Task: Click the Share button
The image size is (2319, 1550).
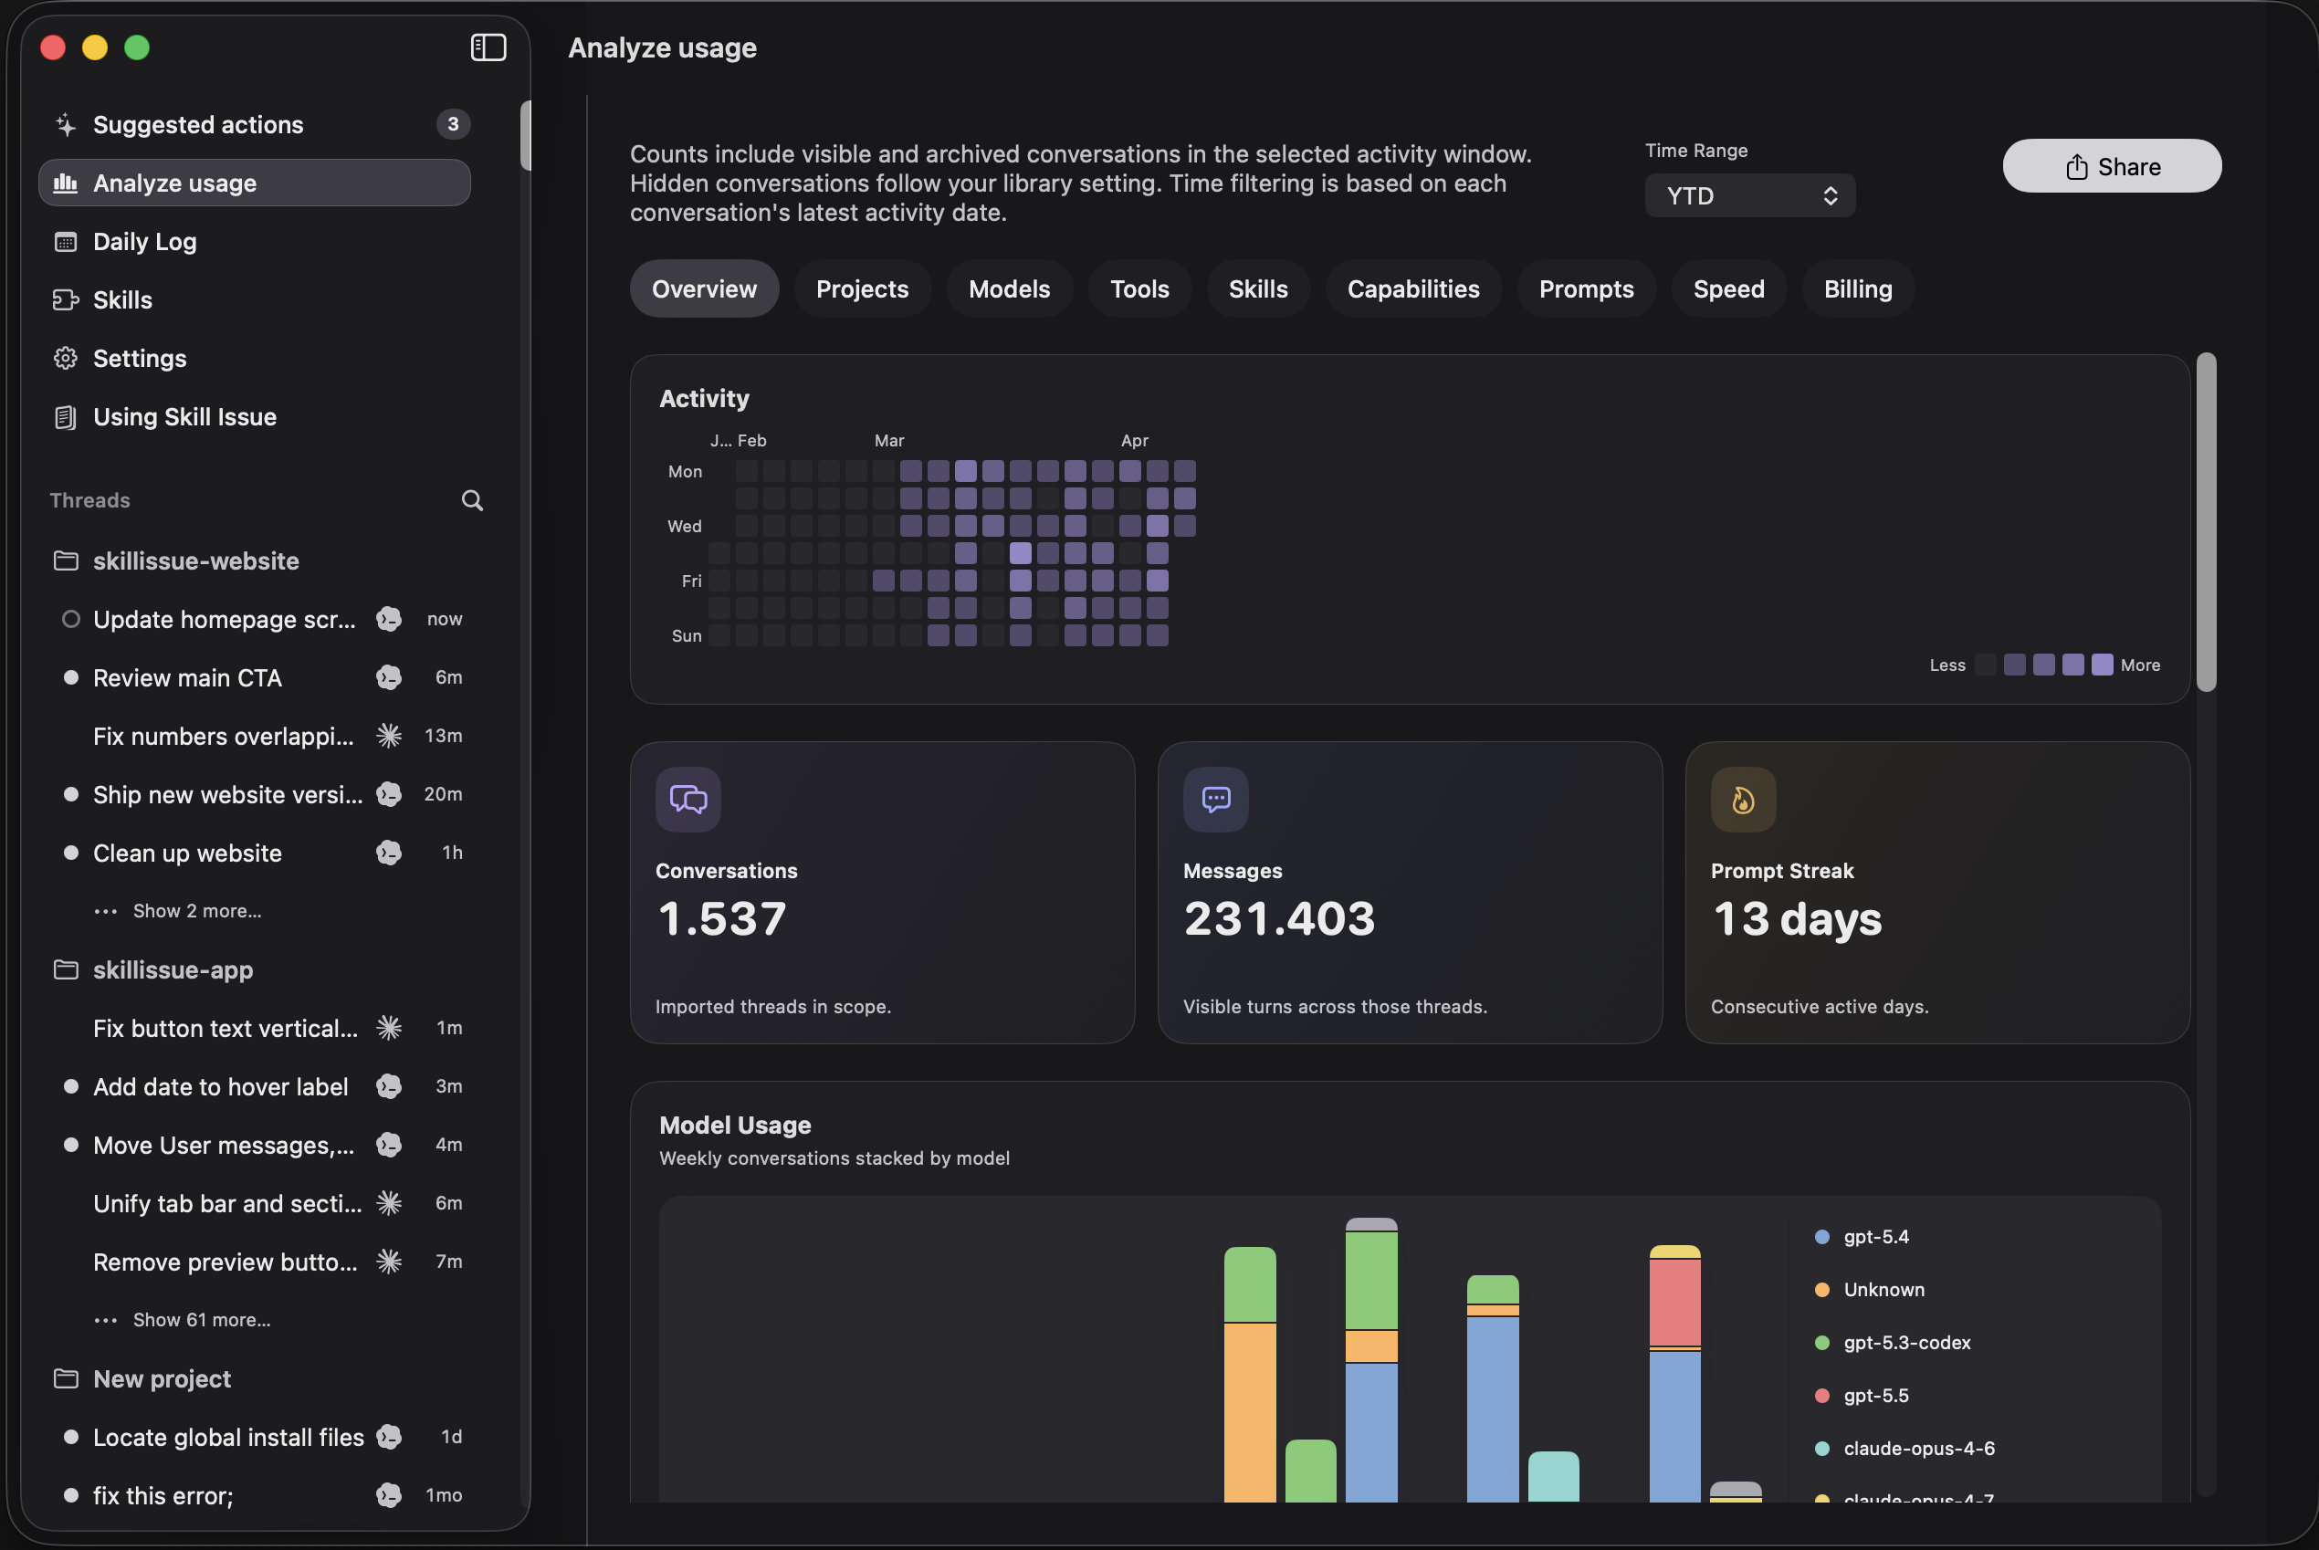Action: [2113, 166]
